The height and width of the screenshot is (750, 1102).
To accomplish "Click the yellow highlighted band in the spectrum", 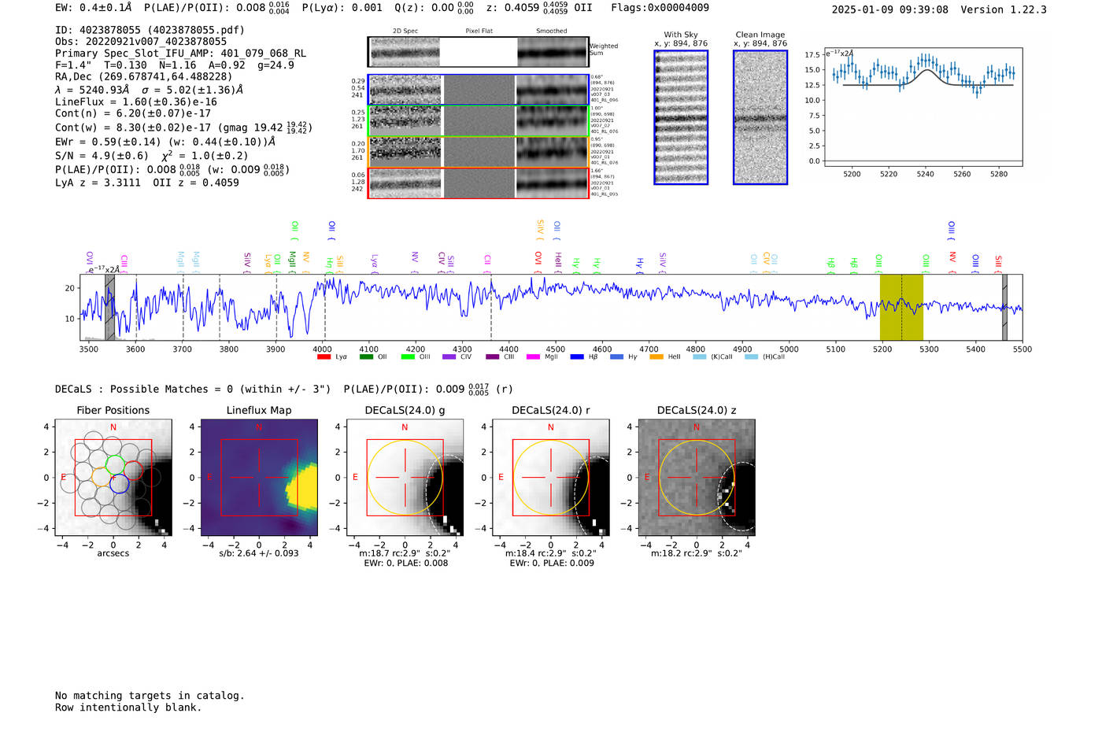I will click(901, 307).
